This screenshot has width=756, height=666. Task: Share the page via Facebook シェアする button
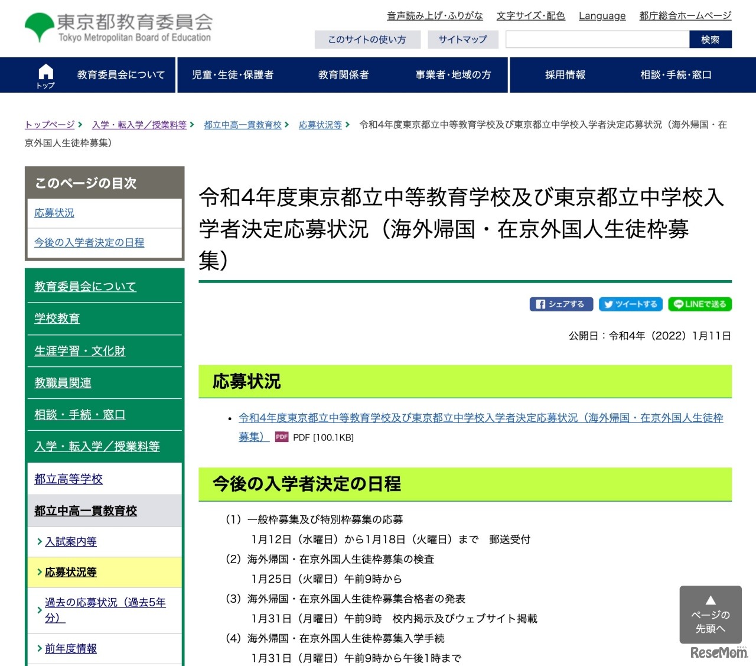pyautogui.click(x=561, y=304)
